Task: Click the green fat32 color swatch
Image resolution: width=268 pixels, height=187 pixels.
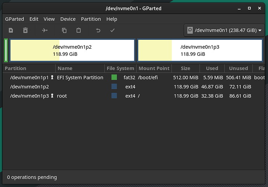Action: coord(114,77)
